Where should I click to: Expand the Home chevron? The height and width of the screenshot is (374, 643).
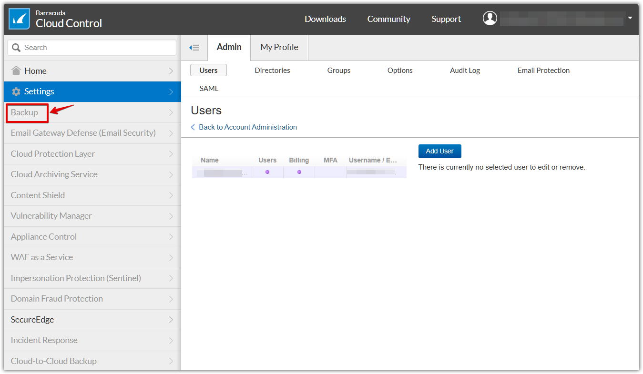click(171, 71)
